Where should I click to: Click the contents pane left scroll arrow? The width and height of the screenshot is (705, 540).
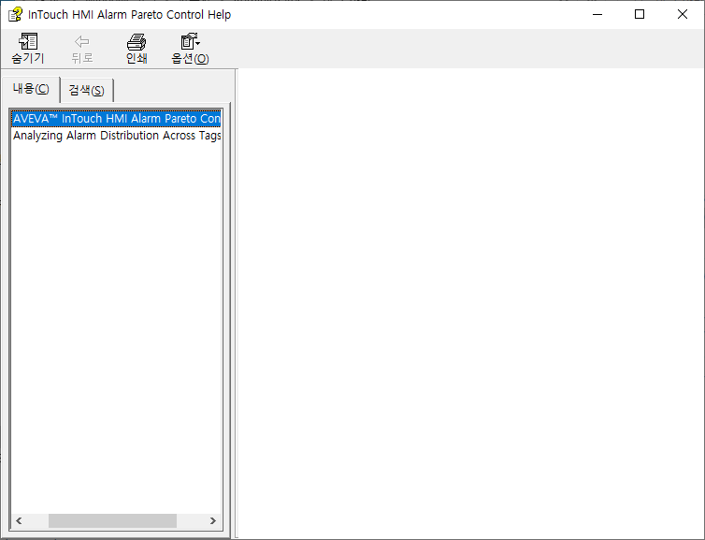19,520
